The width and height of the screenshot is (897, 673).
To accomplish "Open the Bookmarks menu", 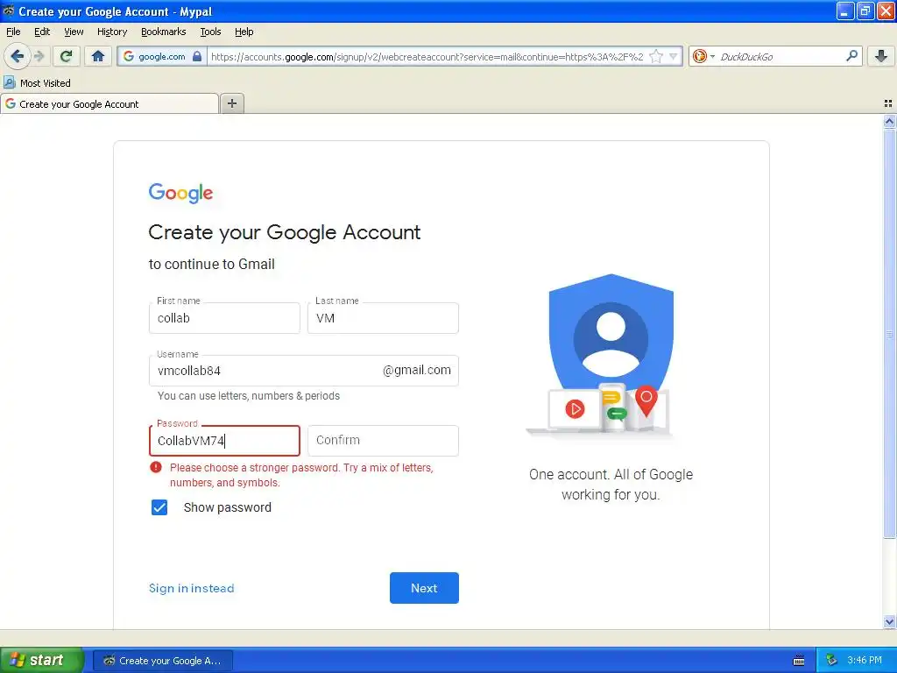I will click(163, 32).
